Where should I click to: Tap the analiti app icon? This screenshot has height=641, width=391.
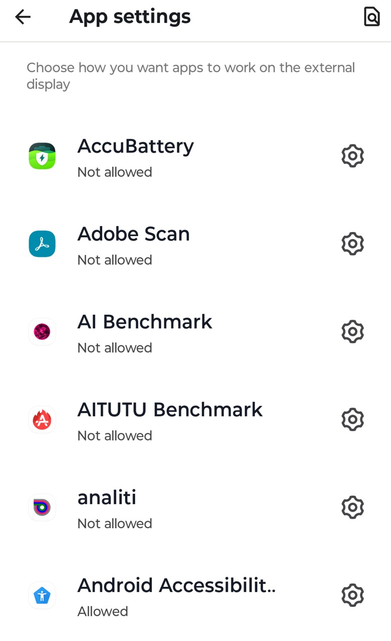pos(42,508)
